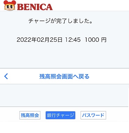This screenshot has width=129, height=133.
Task: Click the 12:45 time text
Action: pyautogui.click(x=73, y=40)
